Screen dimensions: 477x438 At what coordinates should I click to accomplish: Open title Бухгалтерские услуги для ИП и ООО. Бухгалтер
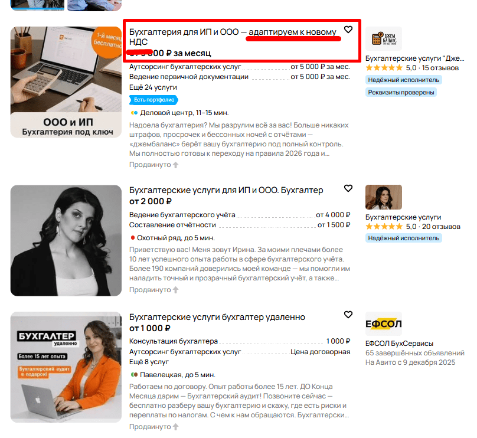click(x=226, y=190)
